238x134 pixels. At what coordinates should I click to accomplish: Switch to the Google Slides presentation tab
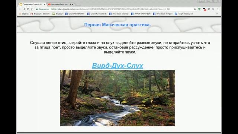coord(32,4)
